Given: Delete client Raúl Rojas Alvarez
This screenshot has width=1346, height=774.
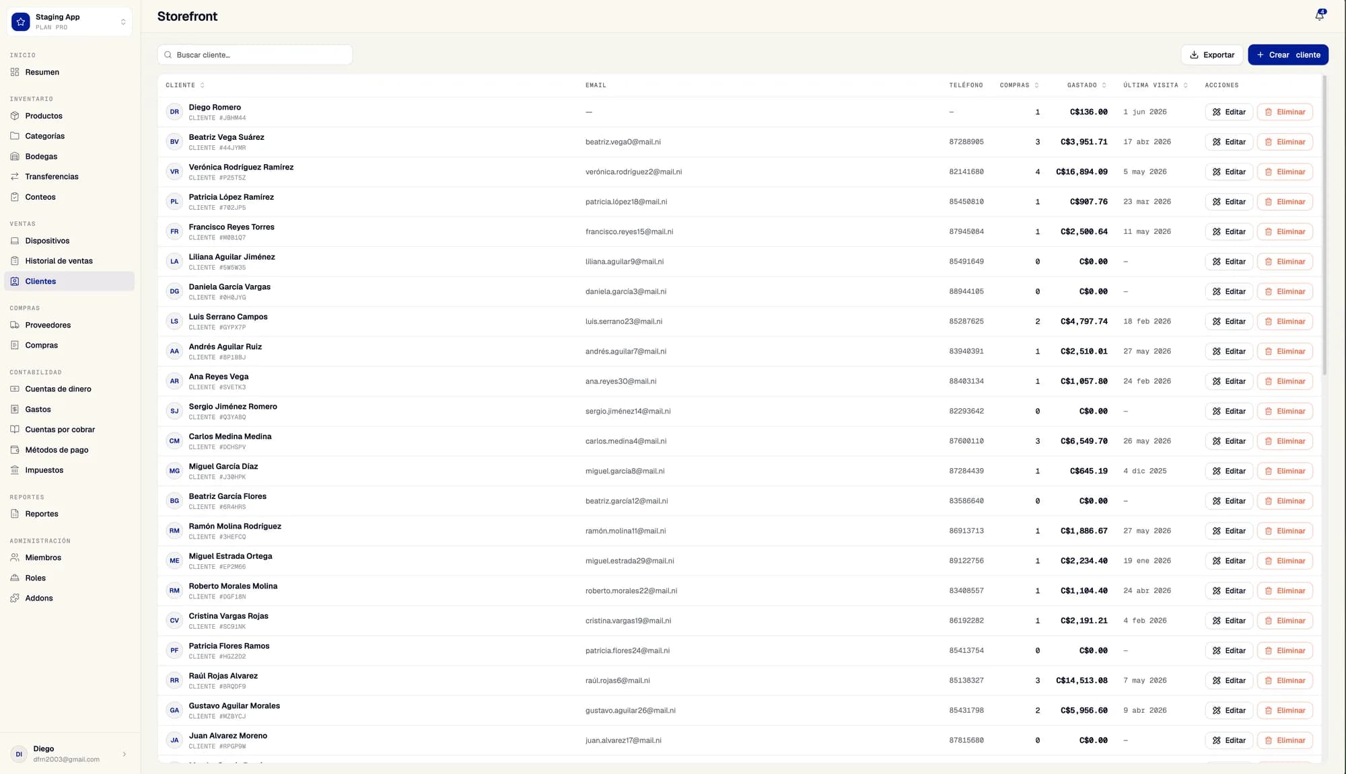Looking at the screenshot, I should coord(1285,681).
